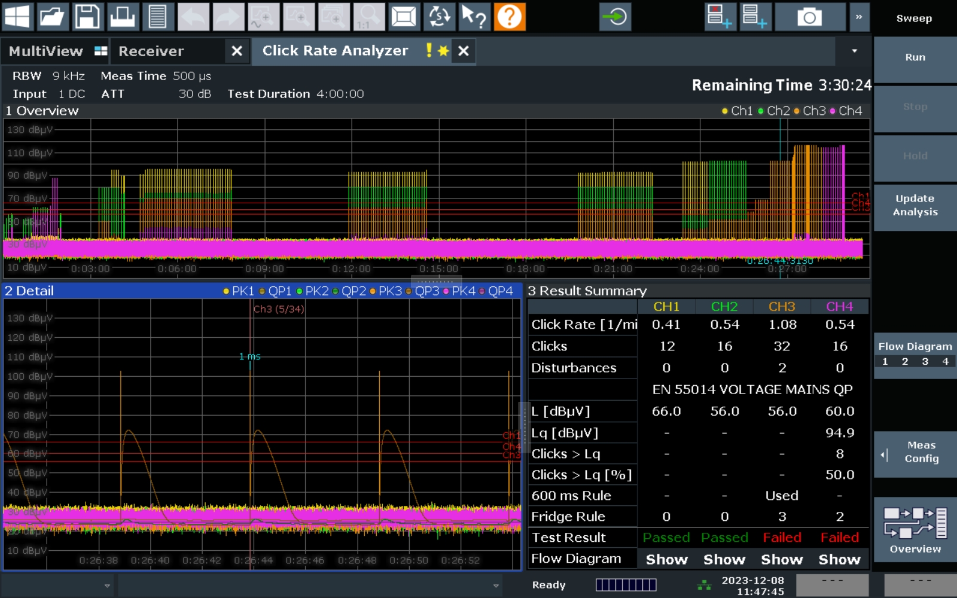
Task: Expand the toolbar with the » chevron
Action: coord(859,16)
